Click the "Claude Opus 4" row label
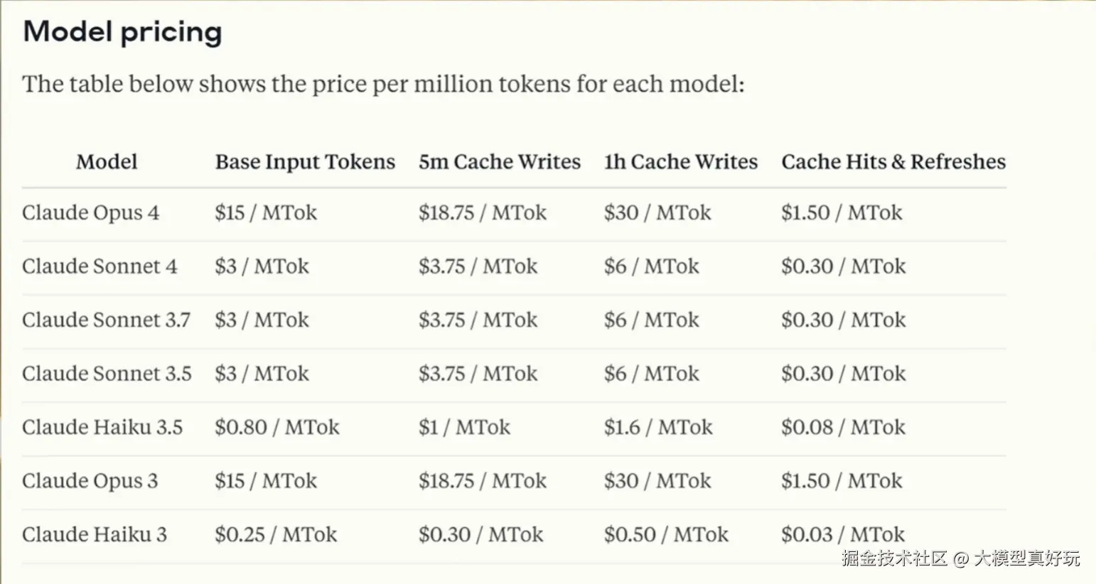Viewport: 1096px width, 584px height. (90, 213)
